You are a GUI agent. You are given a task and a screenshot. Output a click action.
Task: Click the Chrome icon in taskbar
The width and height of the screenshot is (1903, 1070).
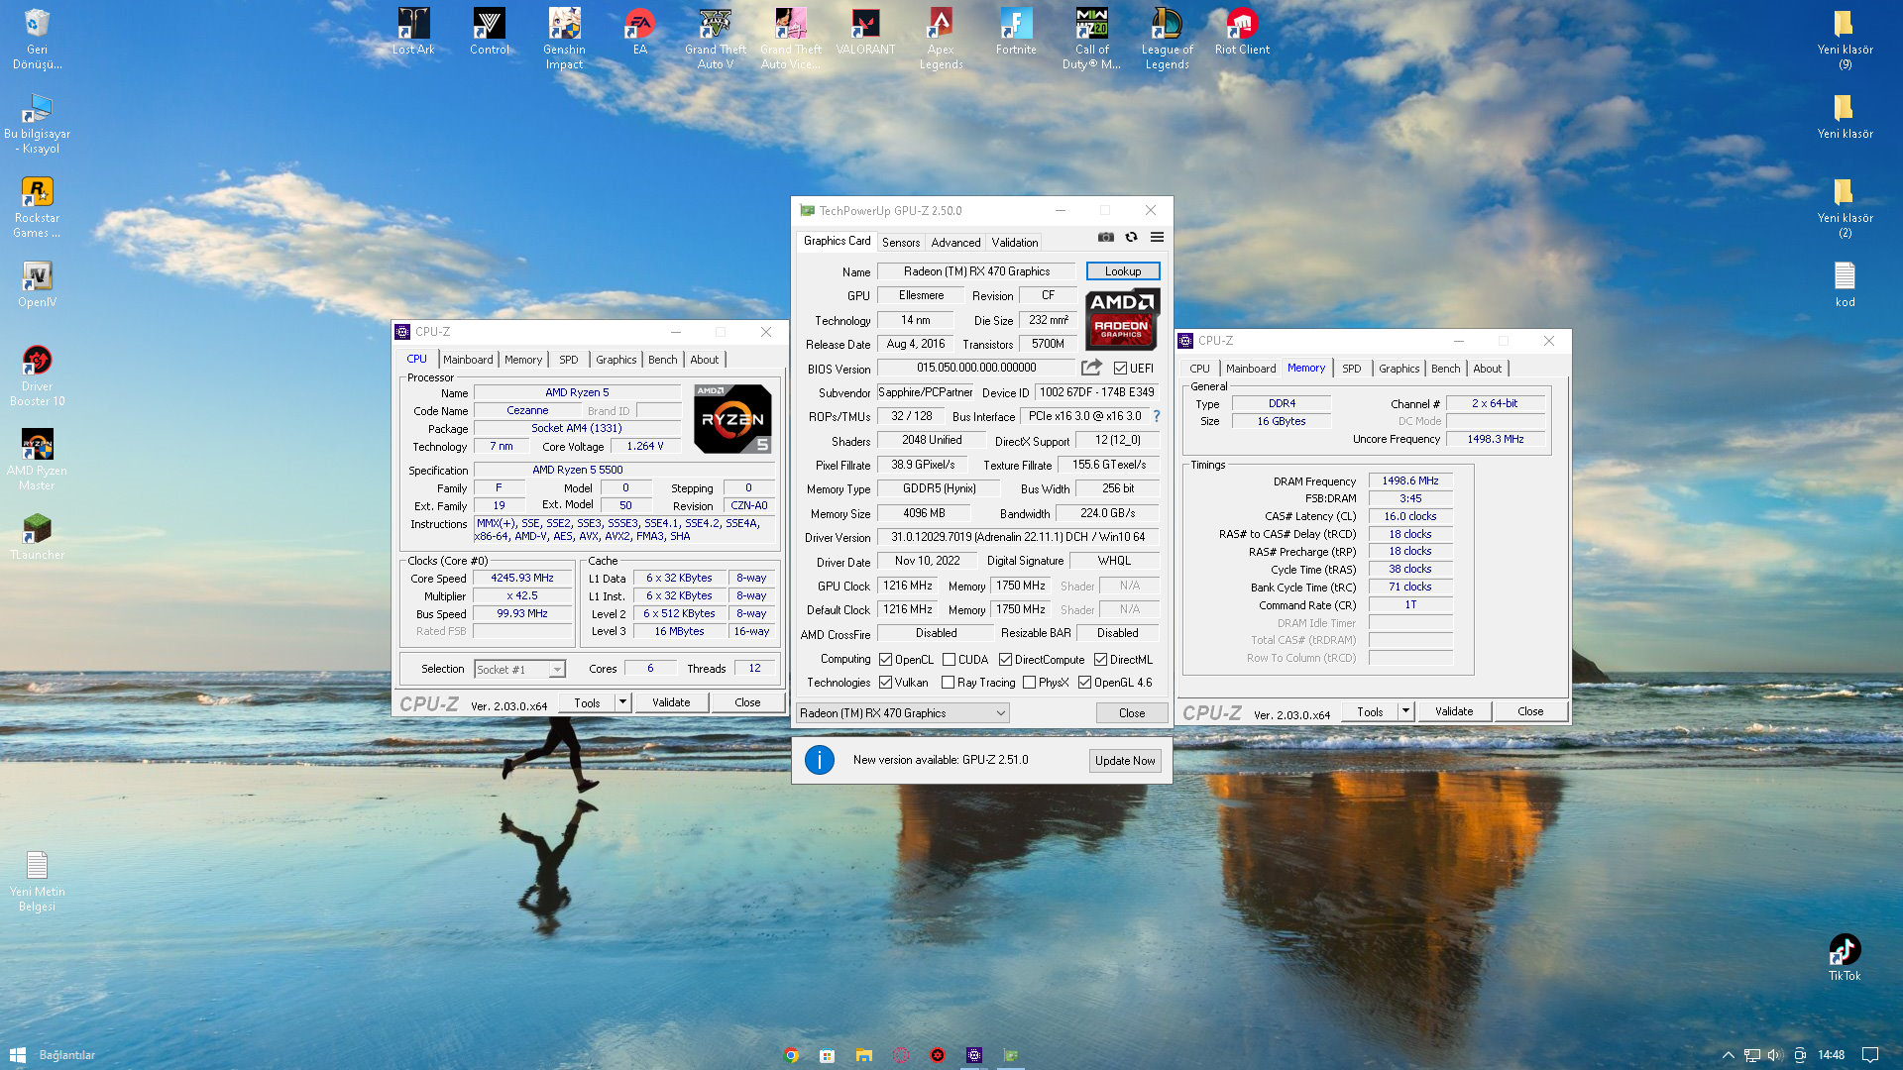point(791,1055)
